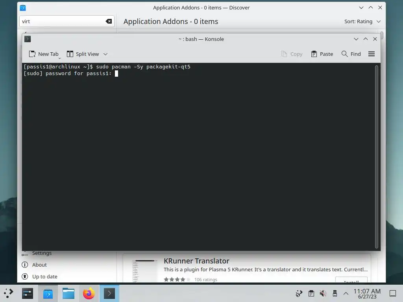Screen dimensions: 403x302
Task: Expand hidden system tray icons
Action: point(346,293)
